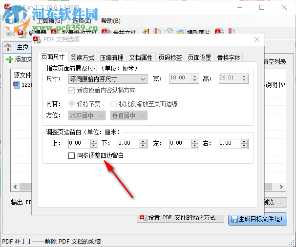
Task: Switch to the 替换字体 tab
Action: (x=229, y=57)
